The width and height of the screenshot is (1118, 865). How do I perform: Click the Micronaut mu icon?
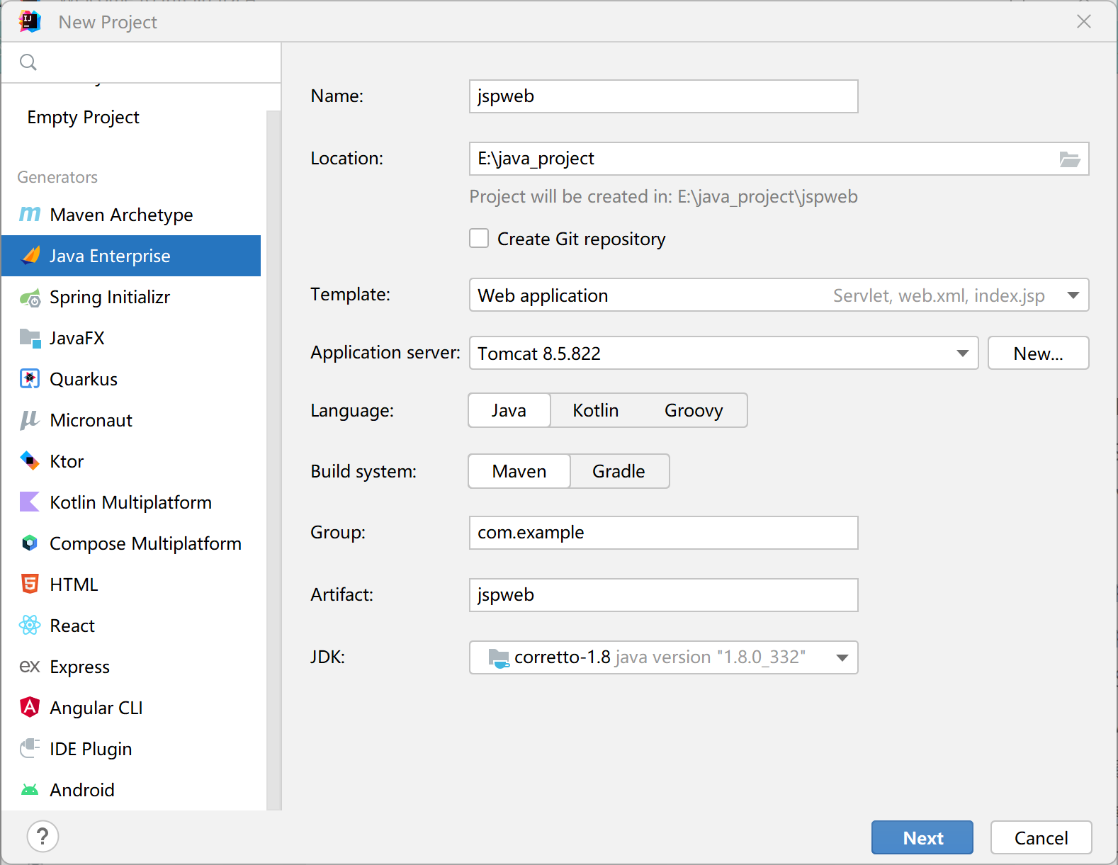coord(29,420)
